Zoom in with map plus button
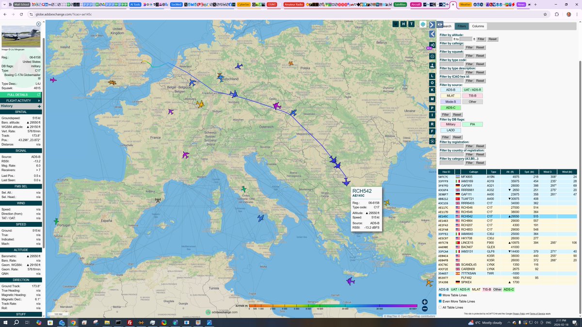This screenshot has width=582, height=327. [424, 302]
